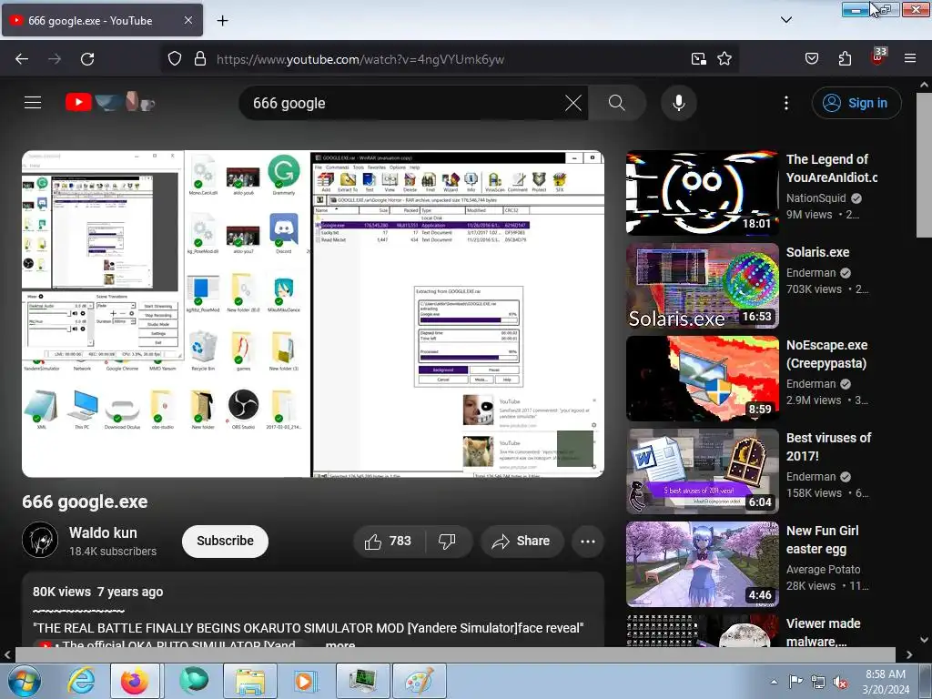Open Paint from the taskbar
This screenshot has width=932, height=699.
[420, 681]
